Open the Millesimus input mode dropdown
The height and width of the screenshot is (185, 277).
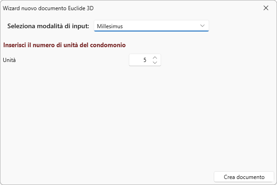point(151,26)
